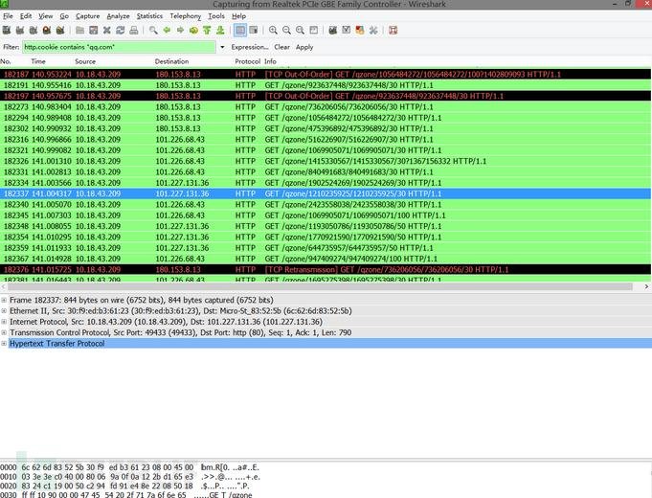Jump to last packet using the down-arrow icon
The height and width of the screenshot is (498, 652).
(219, 31)
